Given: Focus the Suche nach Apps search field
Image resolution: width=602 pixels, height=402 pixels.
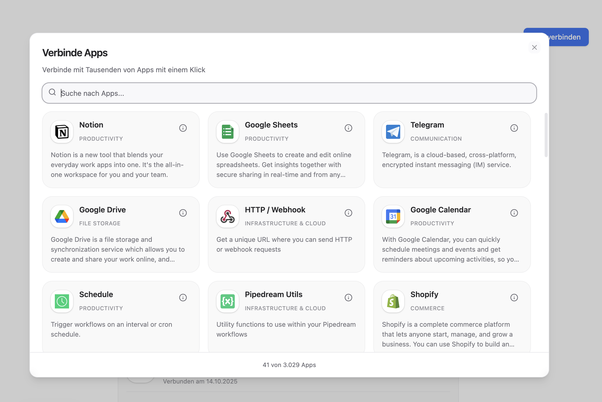Looking at the screenshot, I should (289, 93).
